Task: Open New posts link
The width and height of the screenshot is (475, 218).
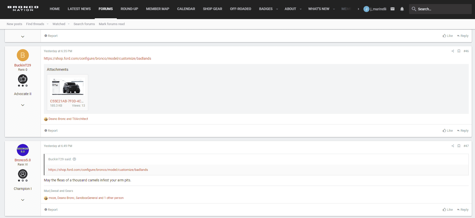Action: (x=14, y=24)
